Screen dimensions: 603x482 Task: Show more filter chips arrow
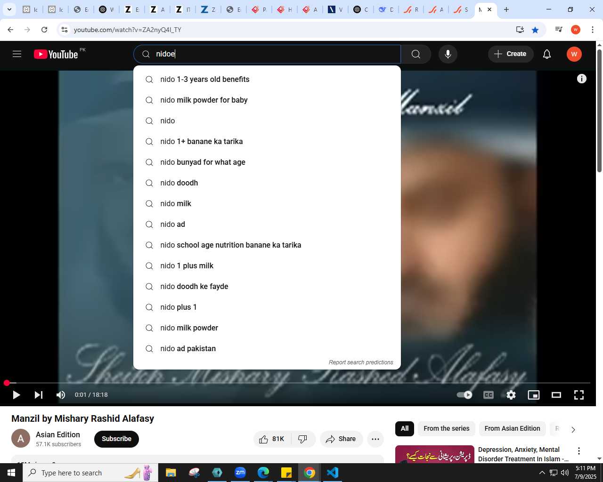(x=573, y=429)
